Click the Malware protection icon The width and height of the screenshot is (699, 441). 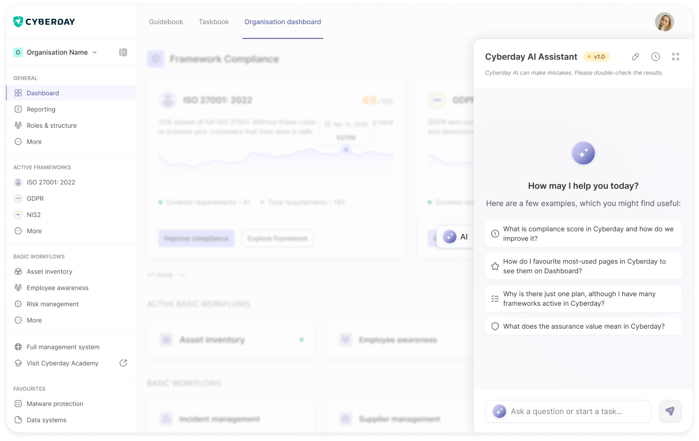18,404
